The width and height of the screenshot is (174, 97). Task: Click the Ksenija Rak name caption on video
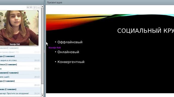click(15, 44)
